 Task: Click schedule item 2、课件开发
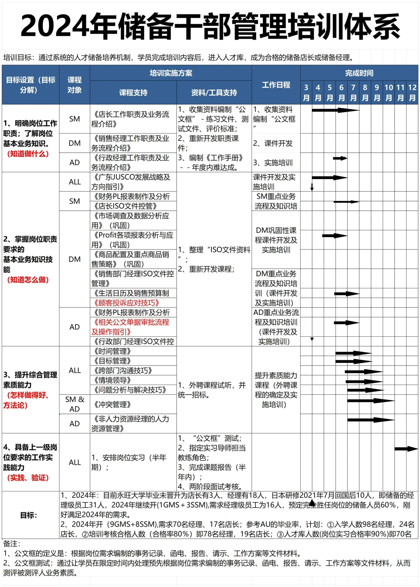[276, 143]
